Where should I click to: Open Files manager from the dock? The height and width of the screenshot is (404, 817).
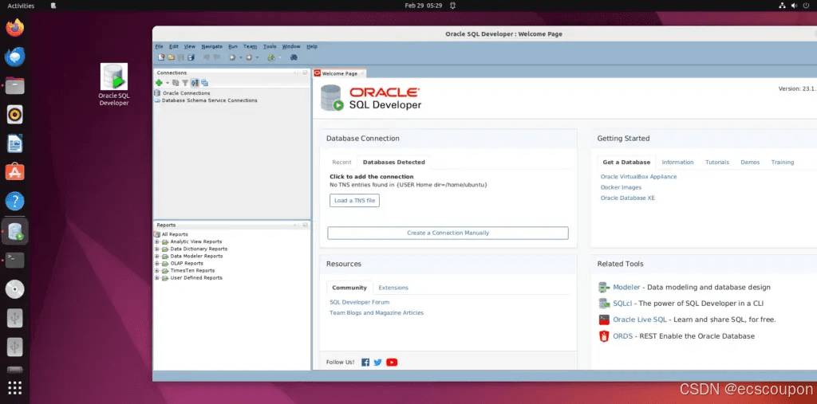coord(15,85)
